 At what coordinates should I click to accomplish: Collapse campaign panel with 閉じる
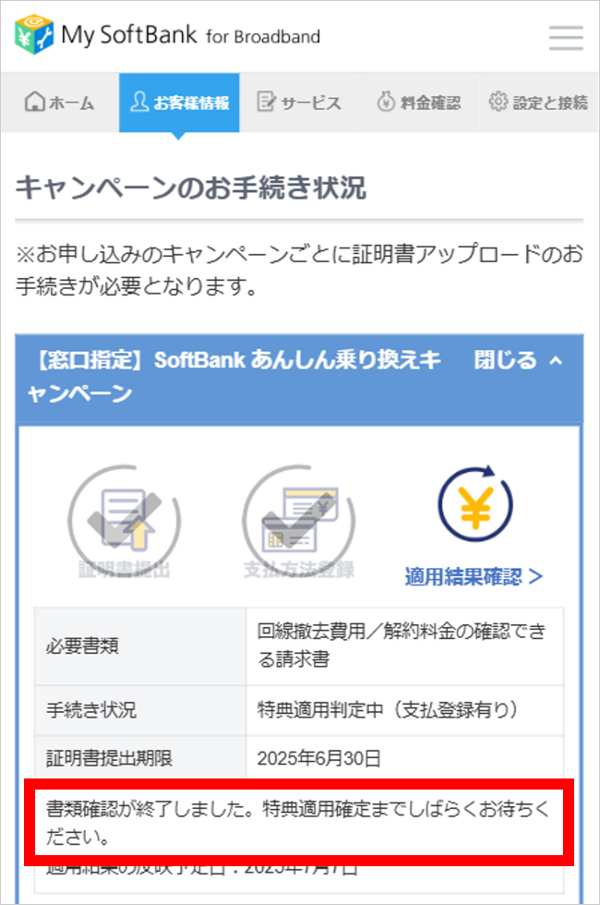click(505, 360)
